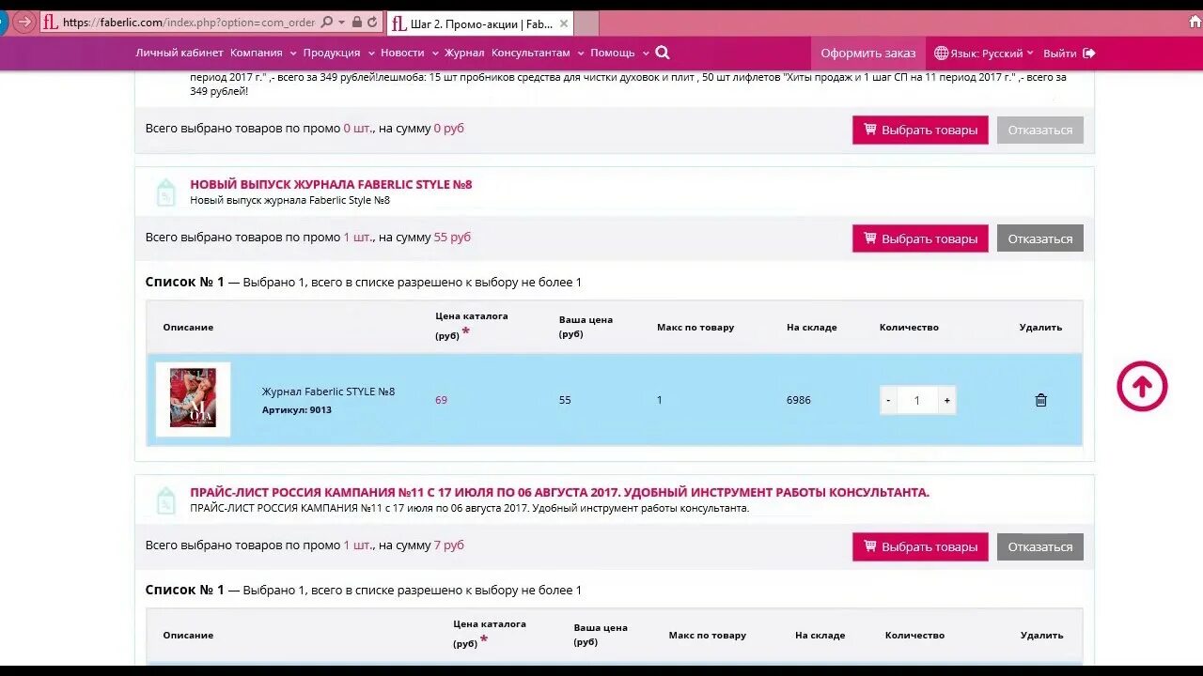This screenshot has height=676, width=1203.
Task: Open the Язык: Русский language dropdown
Action: click(x=992, y=54)
